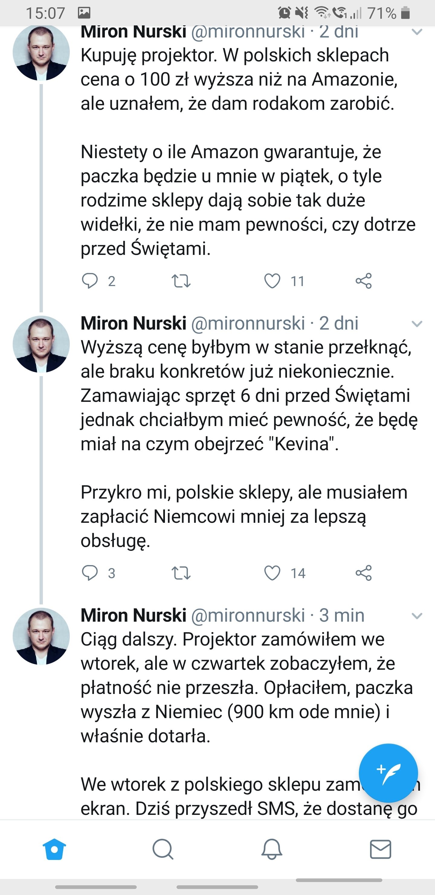Share the tweet mentioning "Kevina"
This screenshot has width=435, height=895.
click(363, 573)
